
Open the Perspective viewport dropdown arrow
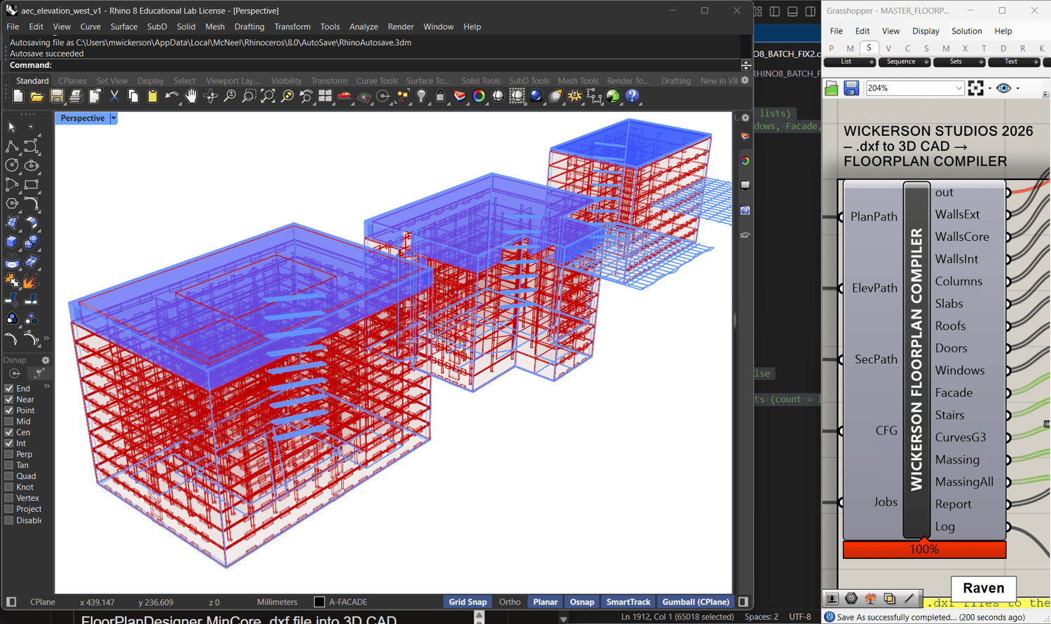[114, 118]
